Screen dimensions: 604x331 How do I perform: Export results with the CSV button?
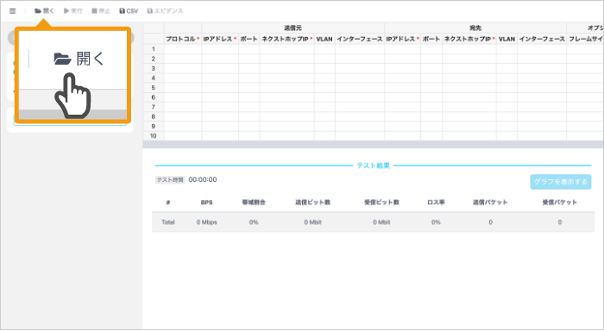click(129, 11)
